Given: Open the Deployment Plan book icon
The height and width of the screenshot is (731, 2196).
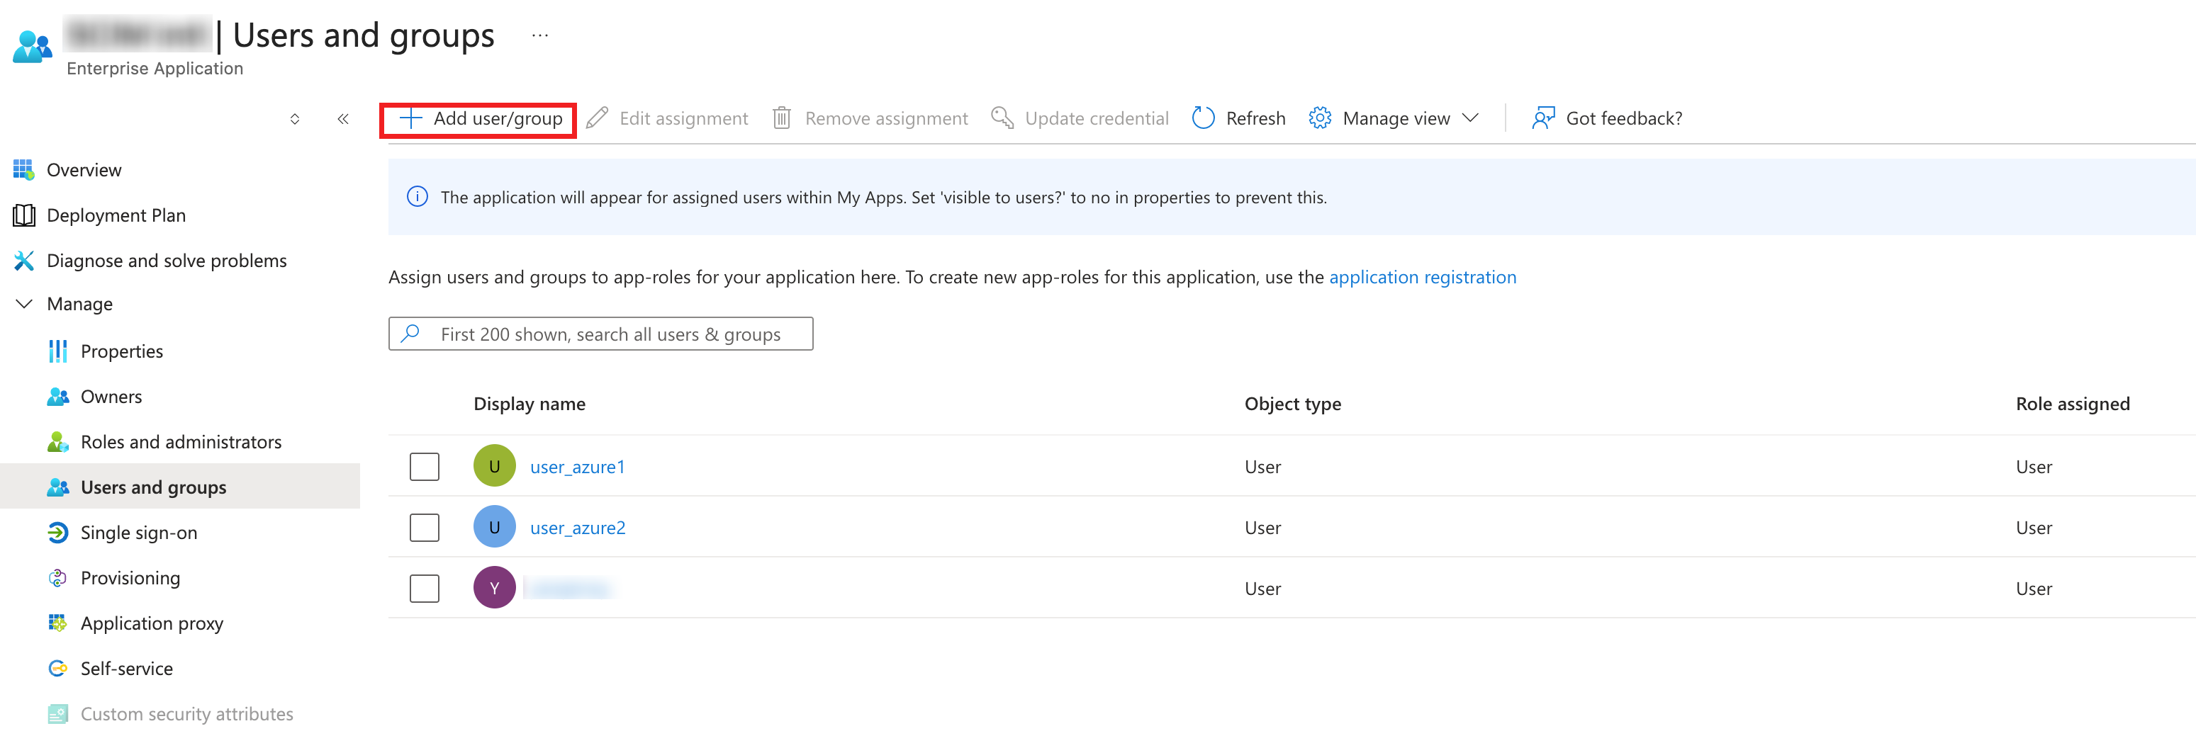Looking at the screenshot, I should coord(24,215).
